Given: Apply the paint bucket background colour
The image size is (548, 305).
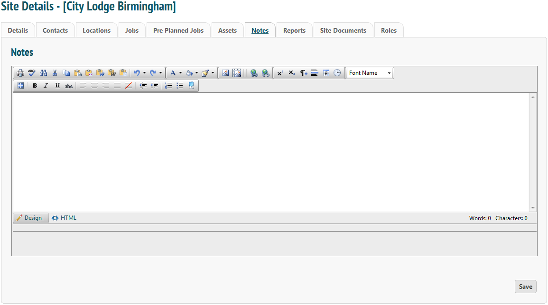Looking at the screenshot, I should click(189, 73).
